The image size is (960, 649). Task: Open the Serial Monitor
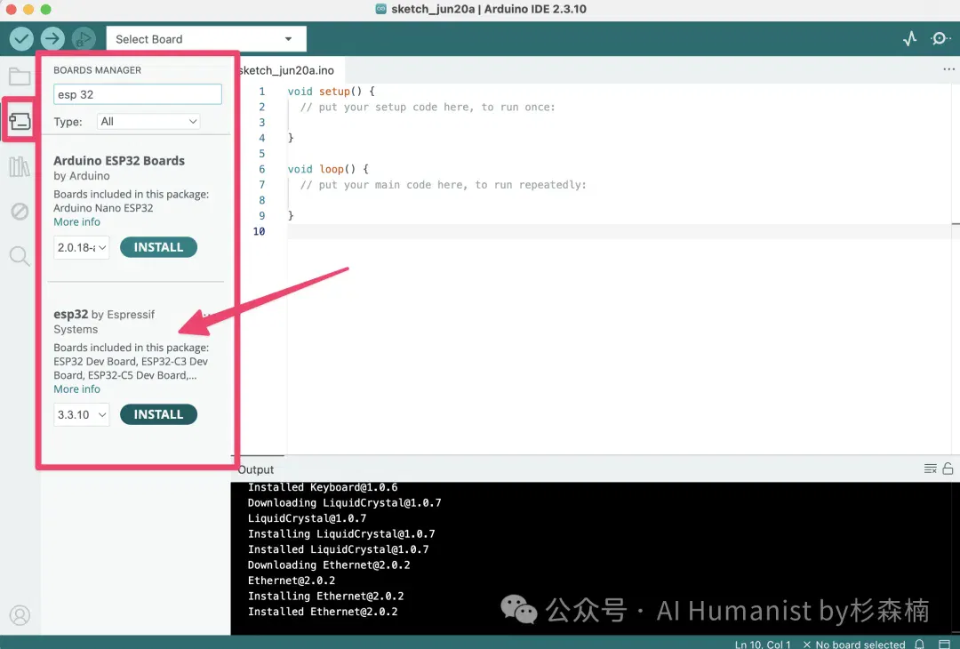click(940, 38)
